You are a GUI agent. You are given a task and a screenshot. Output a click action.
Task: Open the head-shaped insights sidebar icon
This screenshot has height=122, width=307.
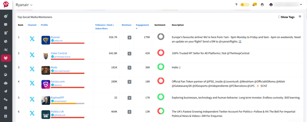(x=6, y=75)
